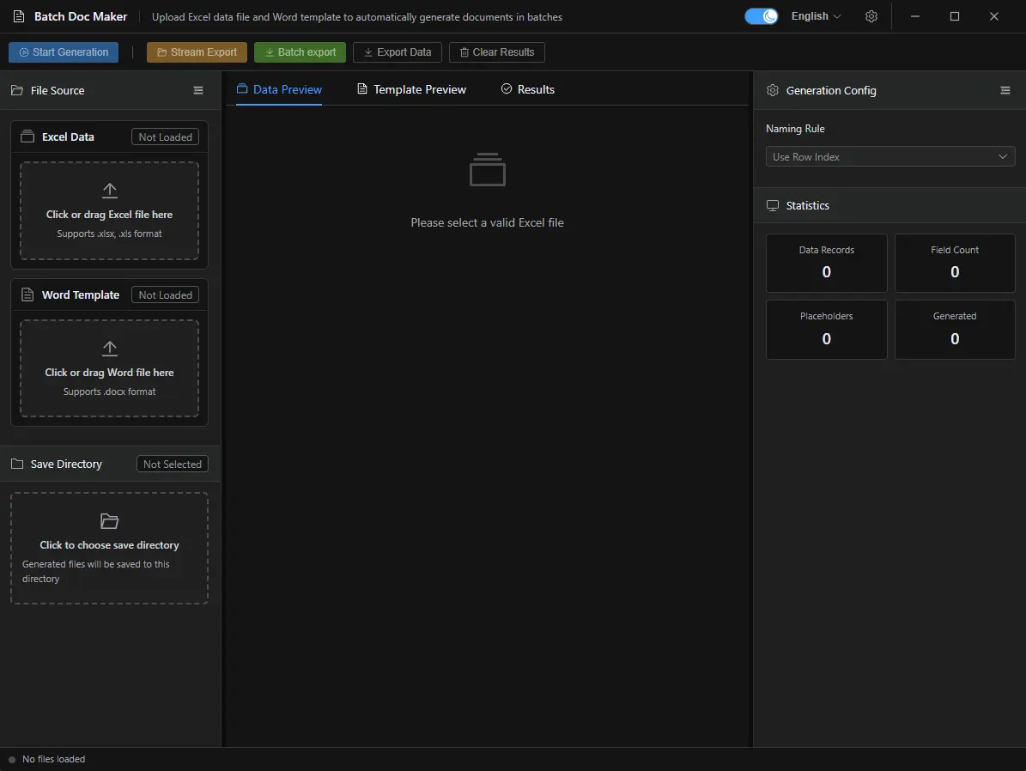1026x771 pixels.
Task: Click the status dot indicator in status bar
Action: [12, 760]
